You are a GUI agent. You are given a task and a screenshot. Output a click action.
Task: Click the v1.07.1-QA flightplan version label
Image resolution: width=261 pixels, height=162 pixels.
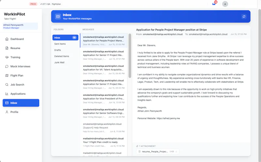(x=51, y=4)
